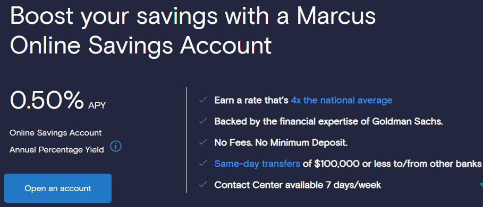Click the checkmark next to No Fees

[202, 142]
